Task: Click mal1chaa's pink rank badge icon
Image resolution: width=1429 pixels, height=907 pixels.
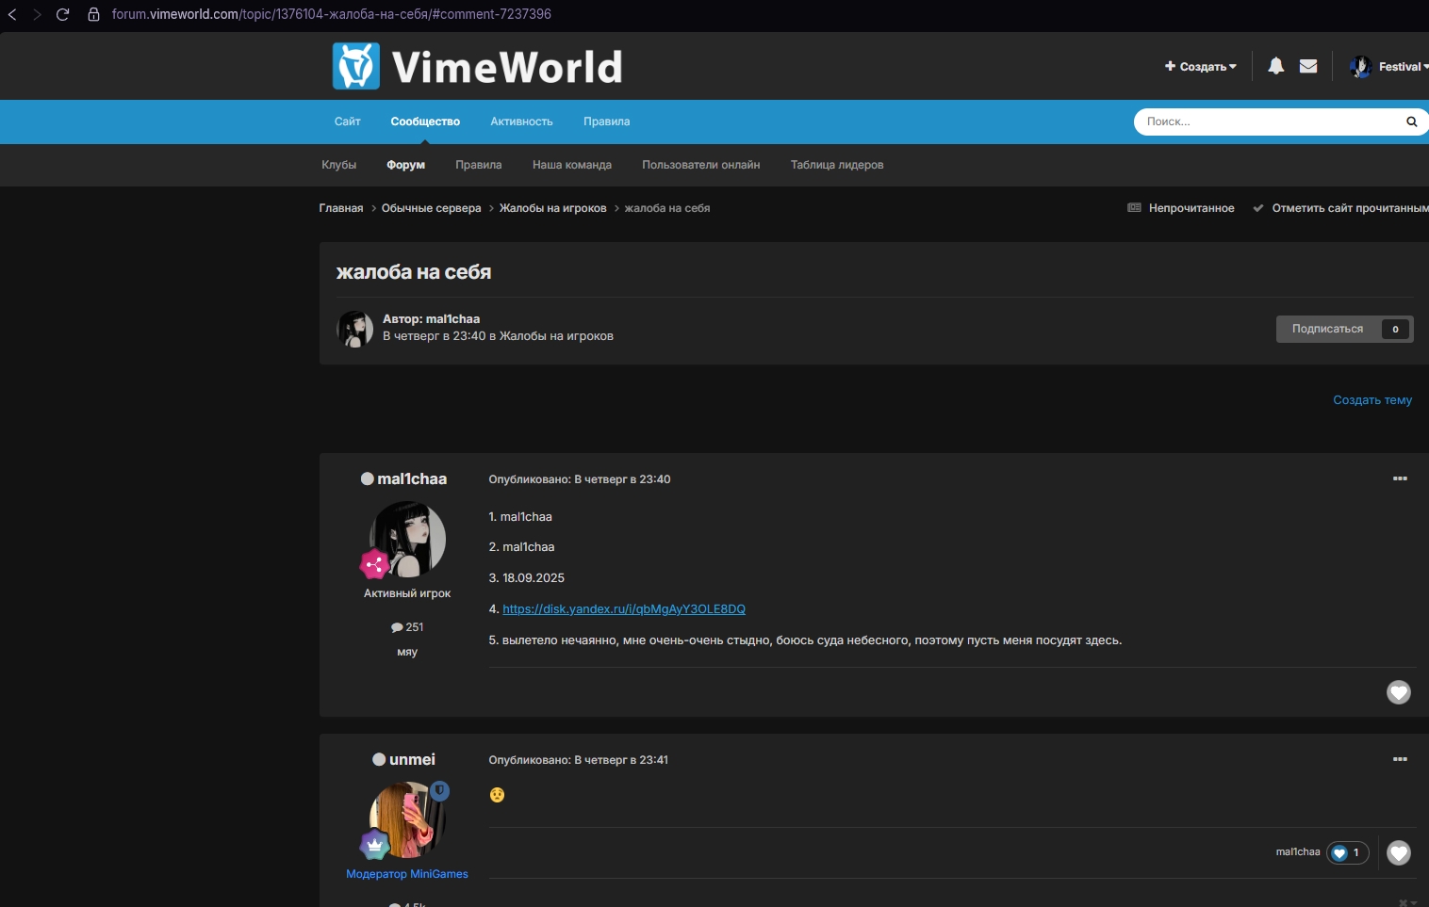Action: (x=375, y=564)
